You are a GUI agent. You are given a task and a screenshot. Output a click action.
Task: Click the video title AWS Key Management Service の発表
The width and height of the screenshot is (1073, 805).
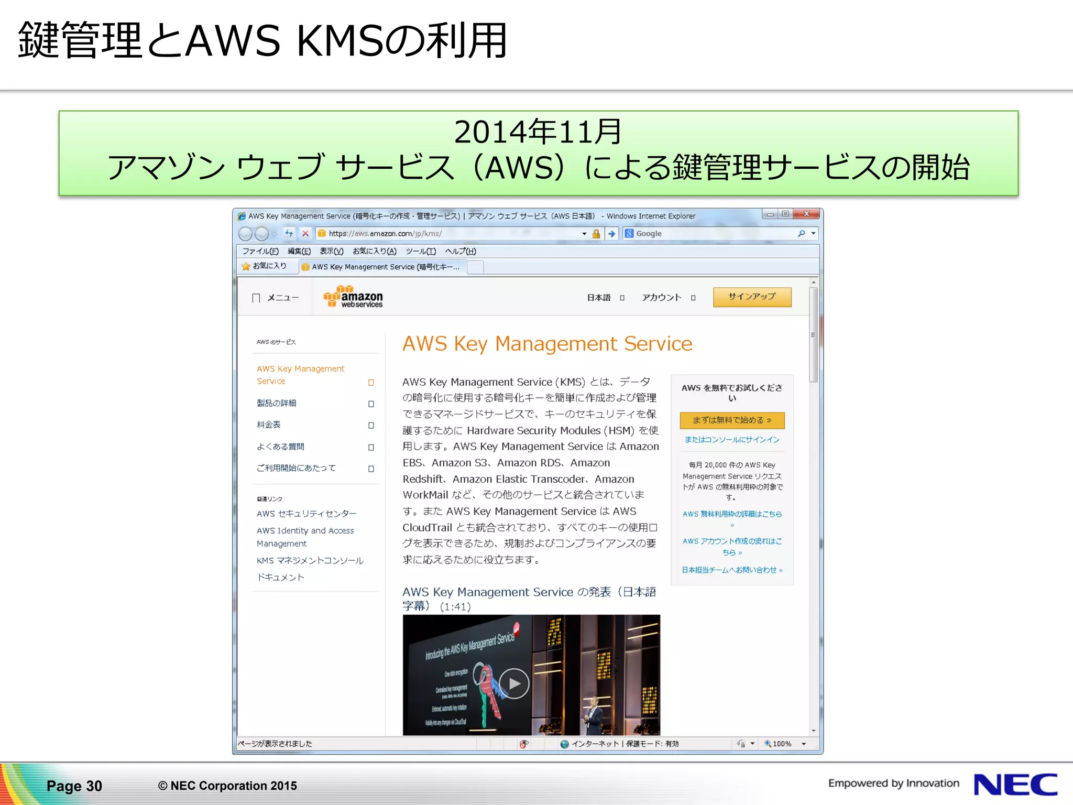pos(529,599)
